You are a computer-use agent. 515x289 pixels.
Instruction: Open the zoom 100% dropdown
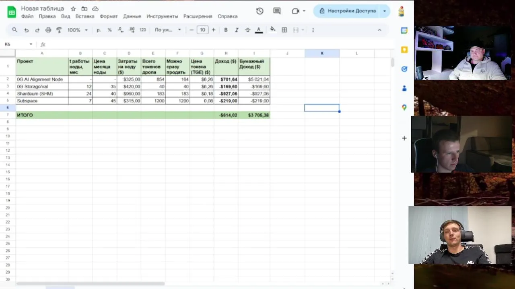(77, 30)
